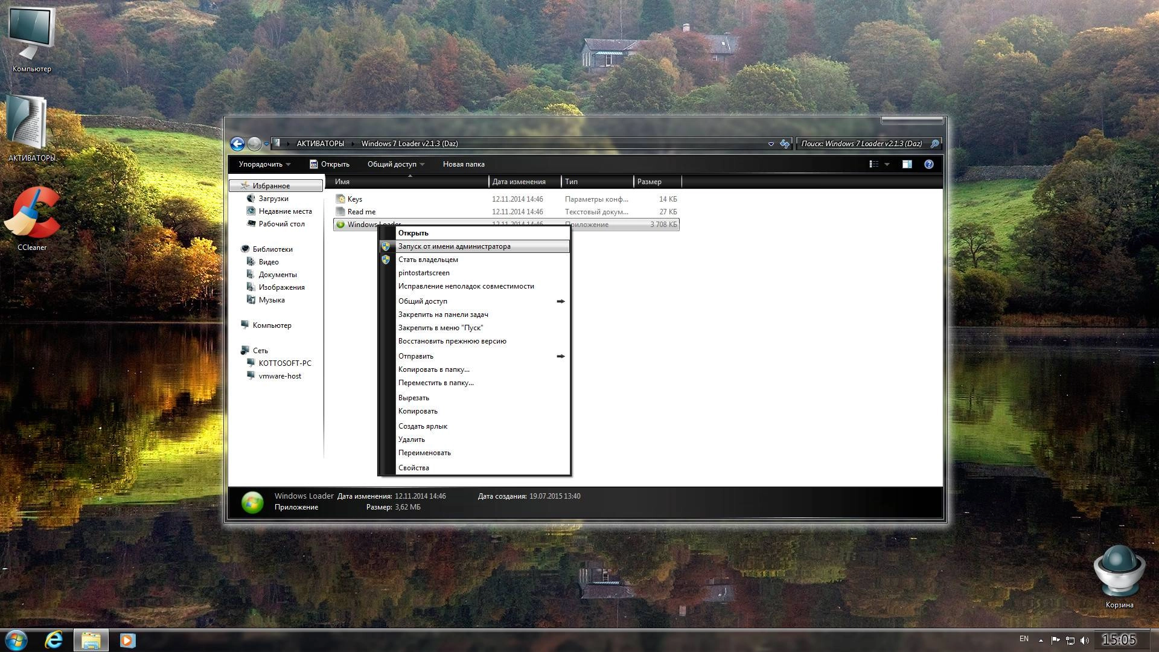The height and width of the screenshot is (652, 1159).
Task: Open the Explorer help icon
Action: (929, 164)
